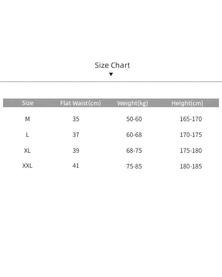Click the Size Chart heading
Viewport: 222px width, 277px height.
coord(112,65)
